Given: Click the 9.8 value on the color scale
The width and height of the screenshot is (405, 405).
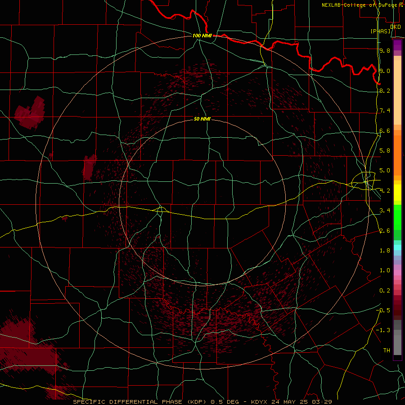Looking at the screenshot, I should point(385,50).
